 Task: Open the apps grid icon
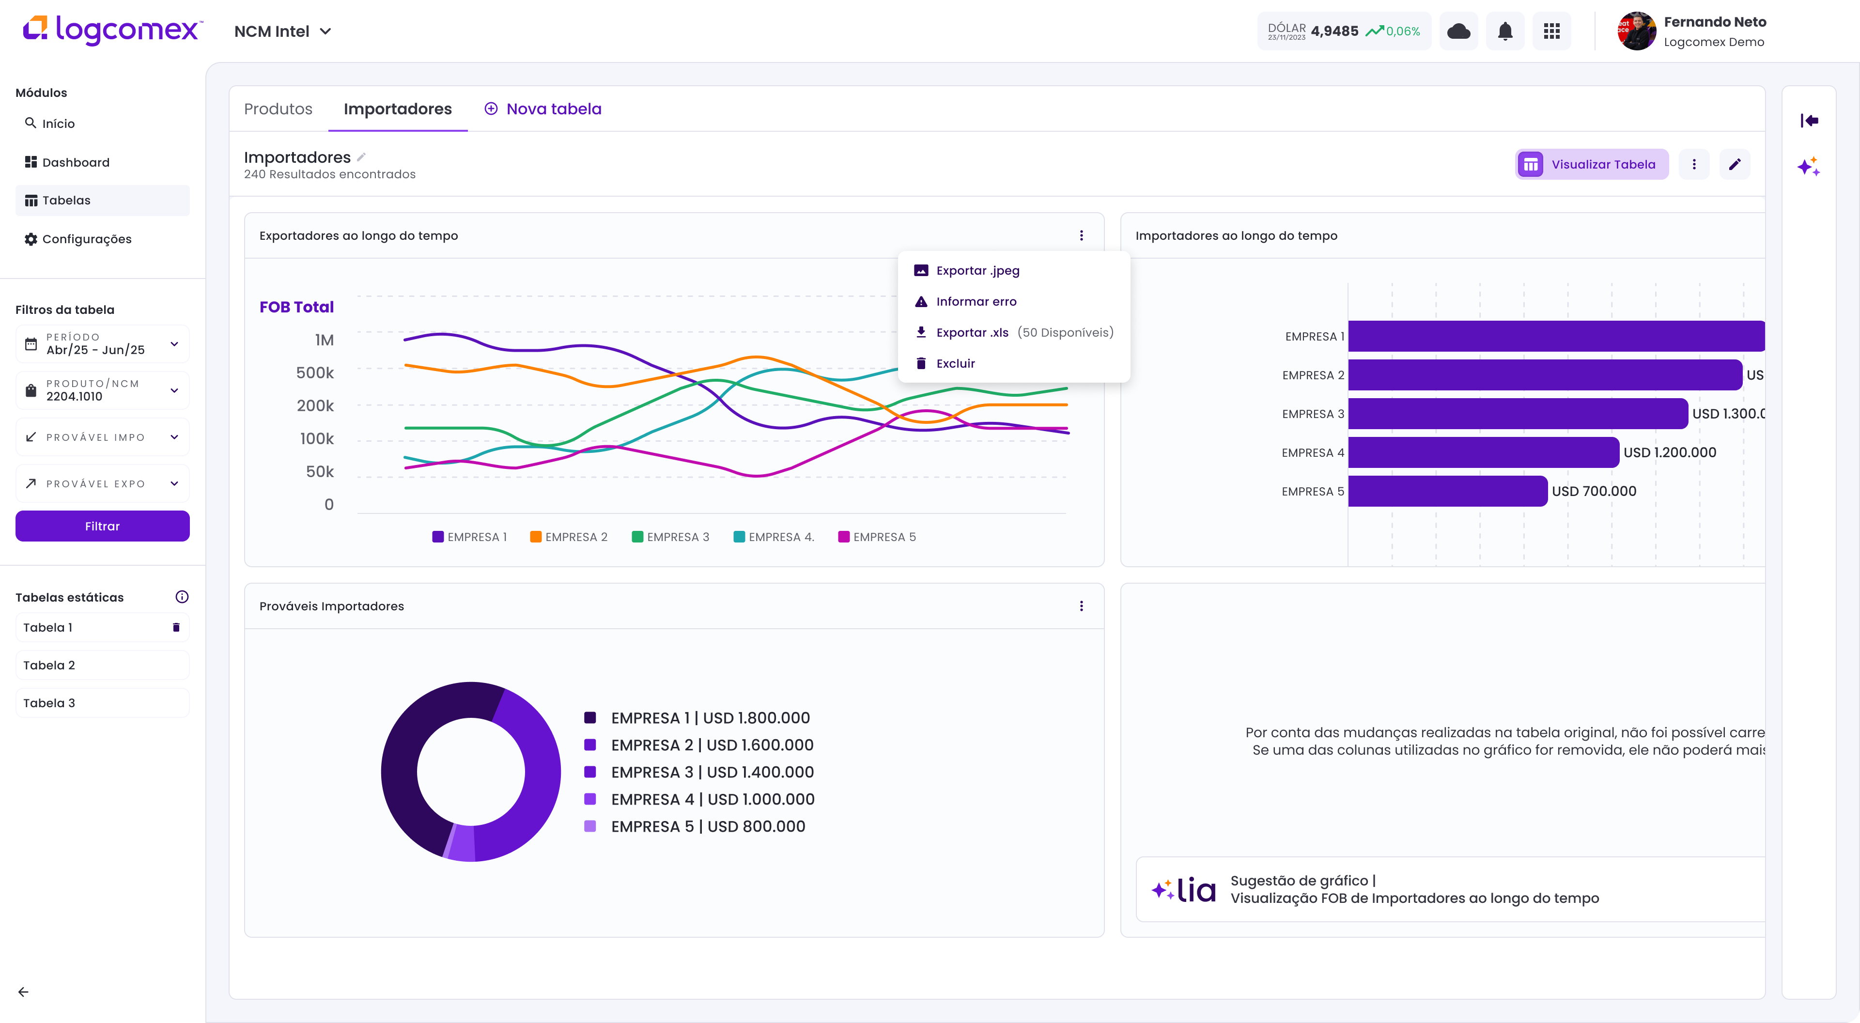pyautogui.click(x=1551, y=31)
